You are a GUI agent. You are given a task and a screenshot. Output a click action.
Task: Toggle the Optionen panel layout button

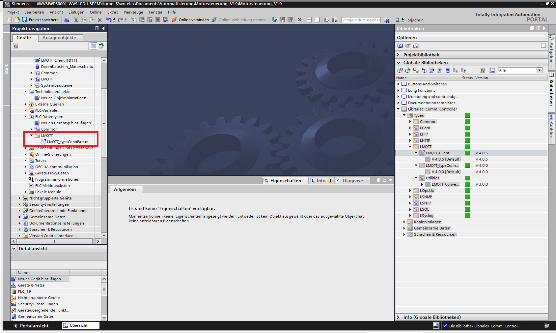543,46
